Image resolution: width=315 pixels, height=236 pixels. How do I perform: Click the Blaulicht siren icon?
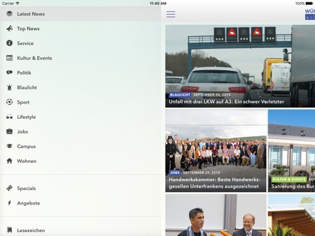(9, 87)
